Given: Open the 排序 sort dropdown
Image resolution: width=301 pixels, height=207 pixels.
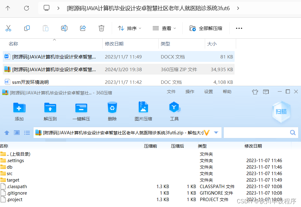Looking at the screenshot, I should 129,28.
